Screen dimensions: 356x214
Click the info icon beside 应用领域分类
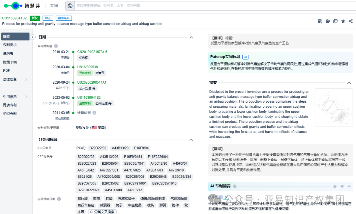tap(58, 199)
